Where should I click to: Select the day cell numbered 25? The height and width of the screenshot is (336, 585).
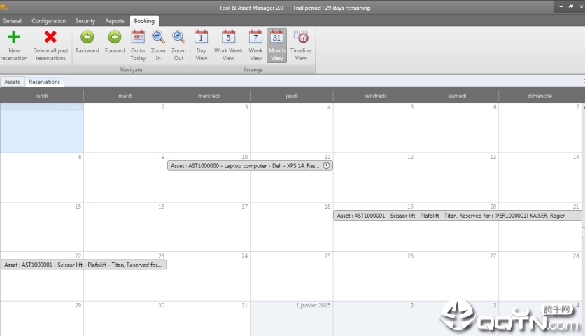(292, 276)
